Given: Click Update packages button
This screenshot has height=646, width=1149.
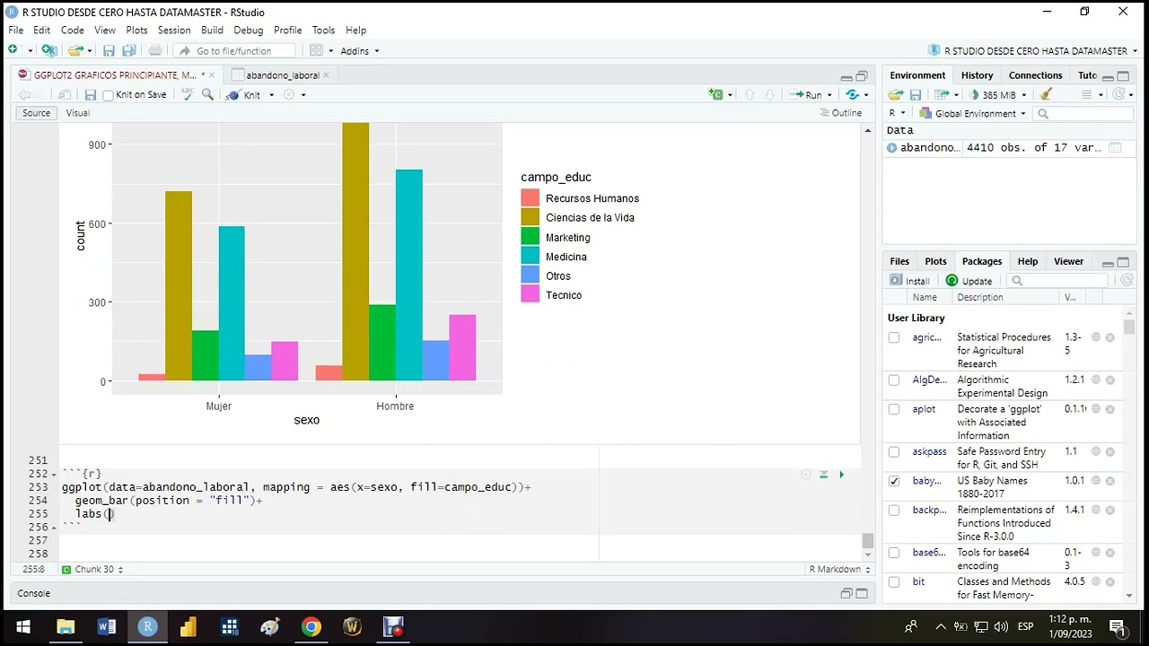Looking at the screenshot, I should click(969, 281).
